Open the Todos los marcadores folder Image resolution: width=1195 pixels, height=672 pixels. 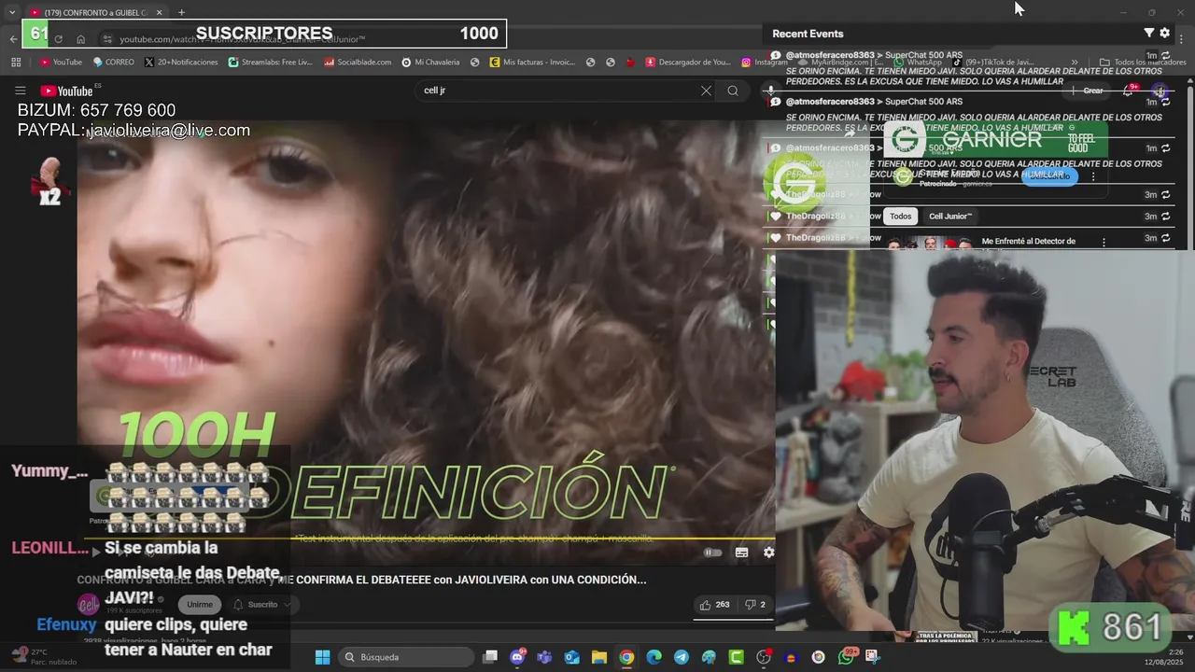[1143, 63]
